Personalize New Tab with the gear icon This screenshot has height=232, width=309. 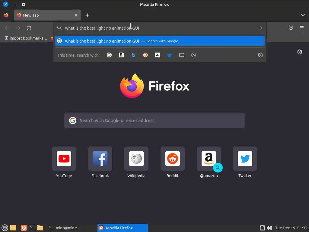point(300,52)
